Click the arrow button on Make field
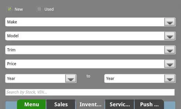Screen dimensions: 181x109 170,22
